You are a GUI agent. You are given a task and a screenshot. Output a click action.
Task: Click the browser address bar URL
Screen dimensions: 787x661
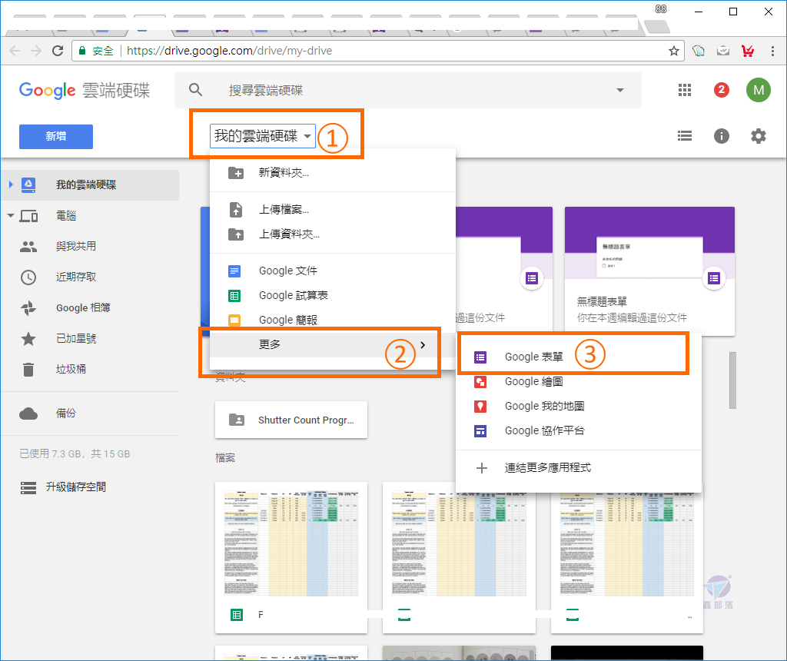pyautogui.click(x=229, y=51)
